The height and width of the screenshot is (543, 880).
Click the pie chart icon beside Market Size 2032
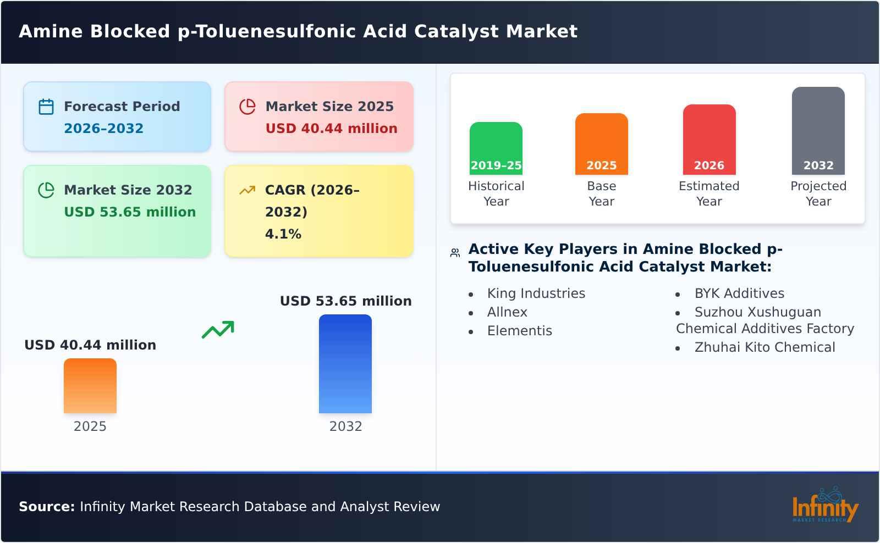46,190
